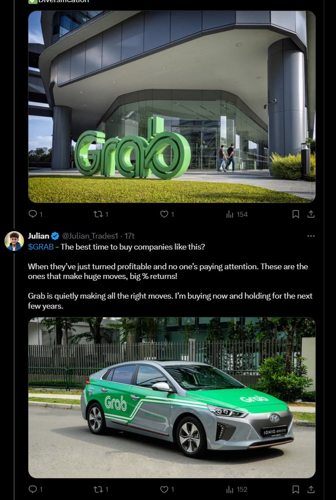Viewport: 336px width, 500px height.
Task: Click the post timestamp 17t
Action: coord(129,236)
